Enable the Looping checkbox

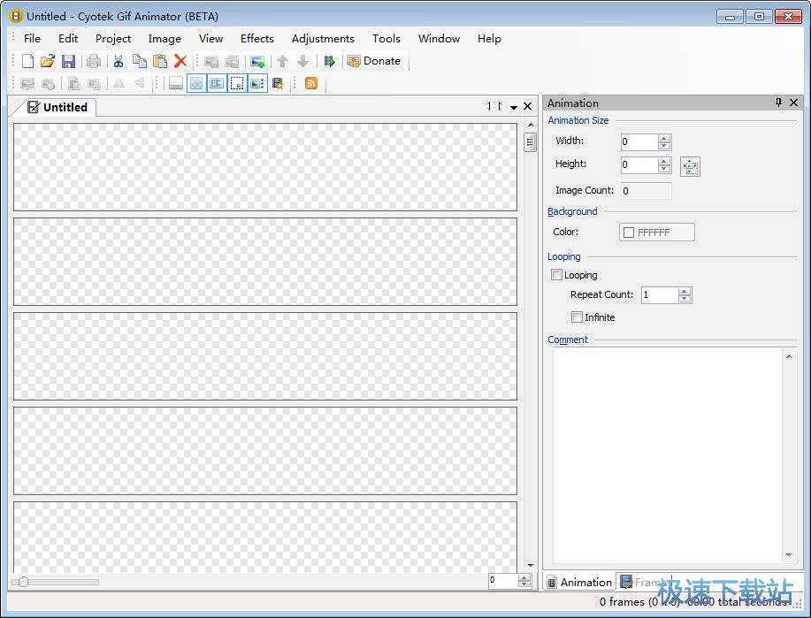click(x=556, y=275)
